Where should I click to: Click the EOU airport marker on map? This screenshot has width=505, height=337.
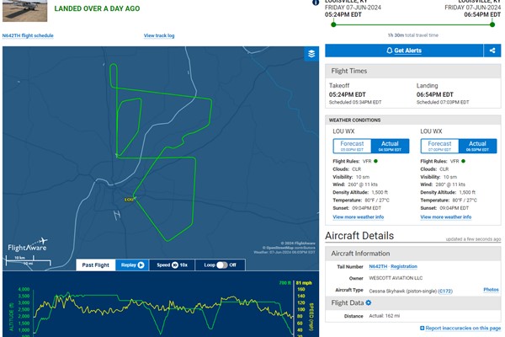pyautogui.click(x=128, y=200)
